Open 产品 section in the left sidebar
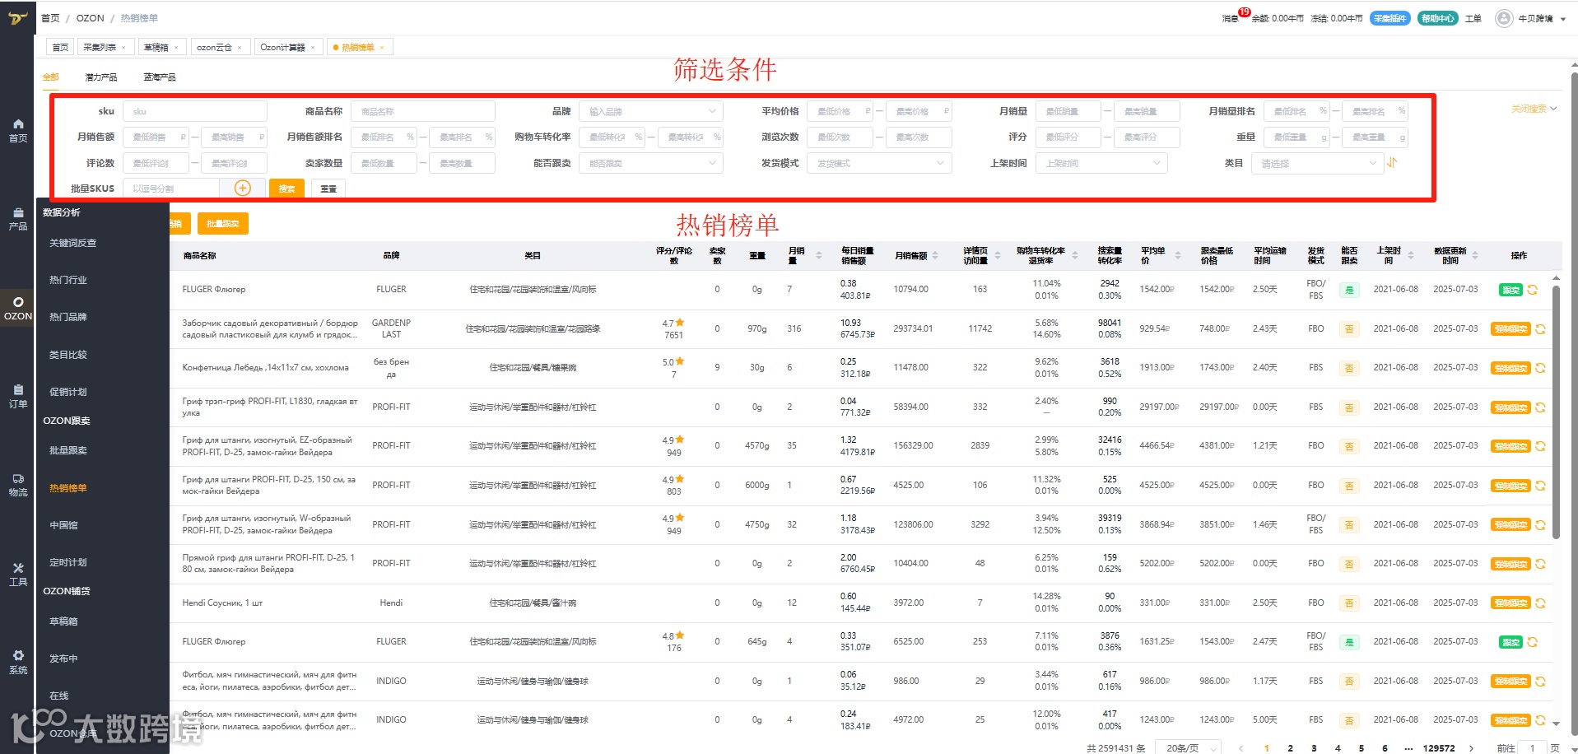The height and width of the screenshot is (754, 1578). click(18, 218)
